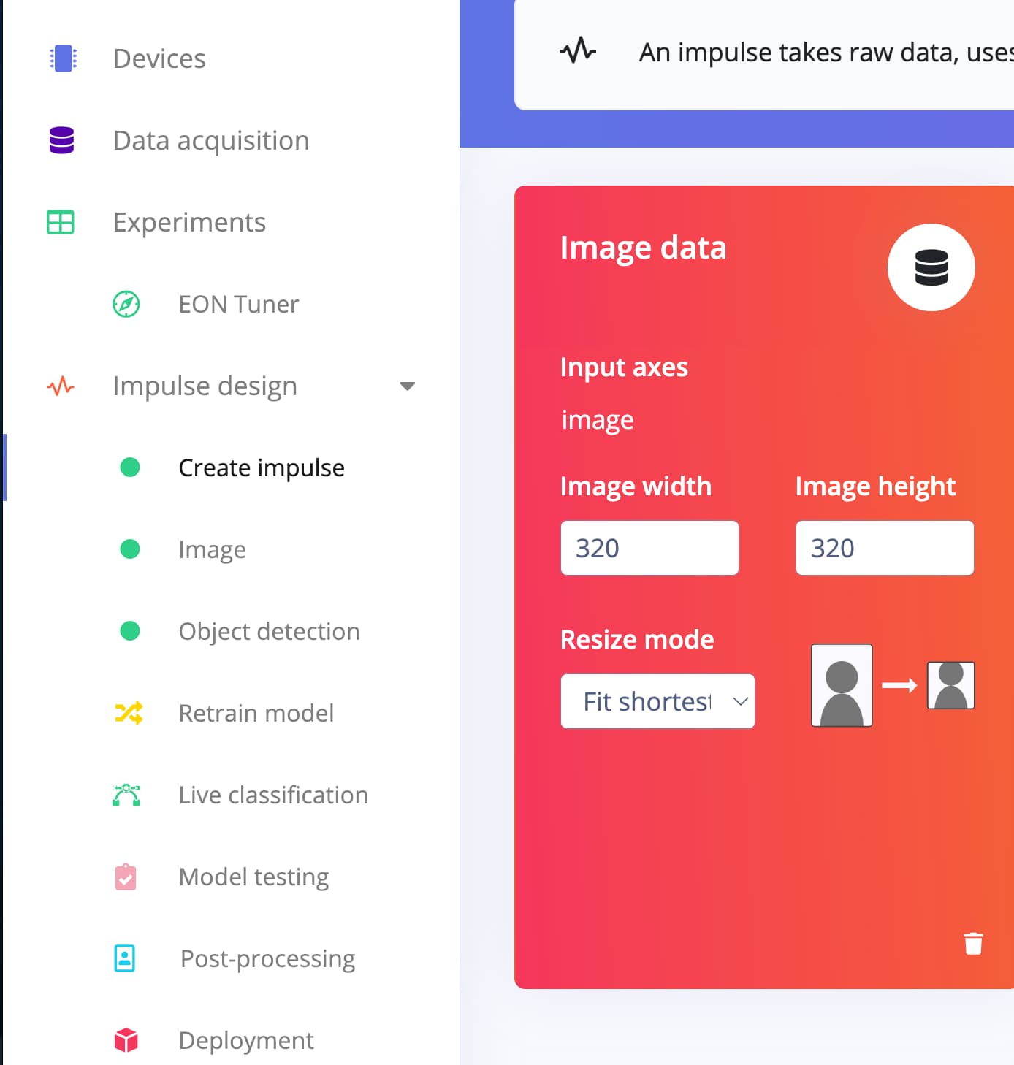
Task: Click the Data acquisition database icon
Action: [x=61, y=140]
